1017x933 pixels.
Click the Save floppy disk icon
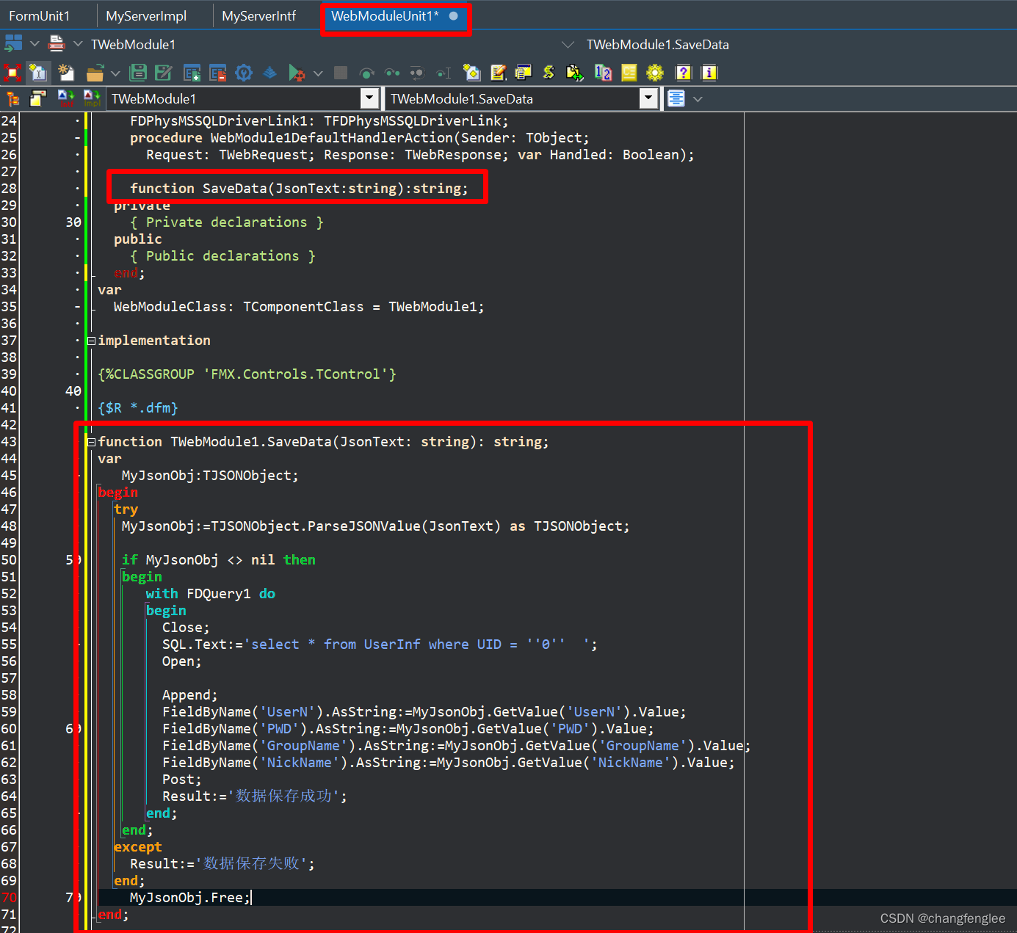[x=137, y=73]
